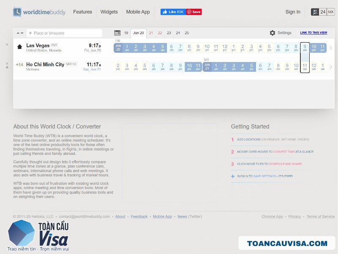The image size is (338, 254).
Task: Click the worldtimebuddy clock logo
Action: (17, 12)
